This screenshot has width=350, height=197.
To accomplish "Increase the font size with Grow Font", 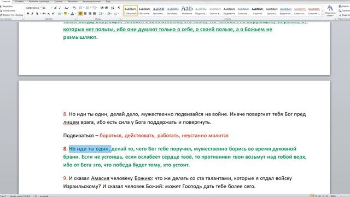I will [55, 8].
